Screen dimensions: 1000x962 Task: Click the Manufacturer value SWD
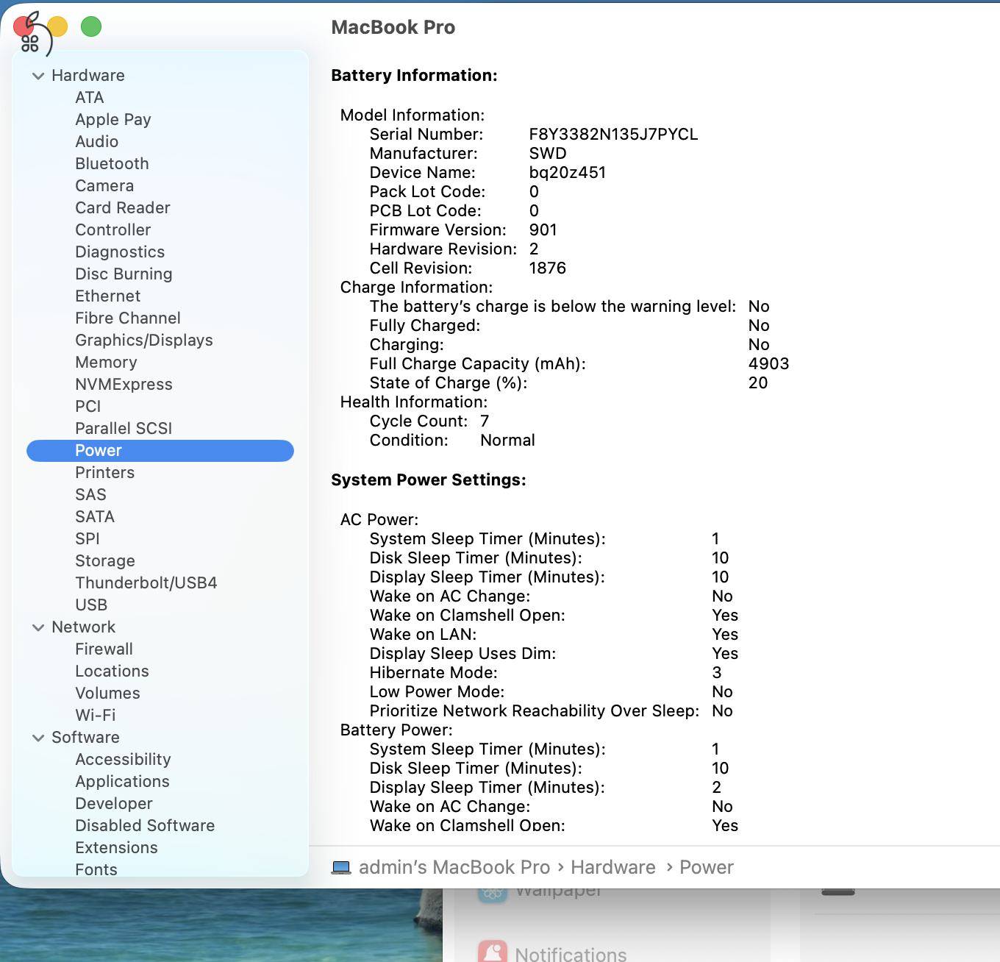click(548, 154)
